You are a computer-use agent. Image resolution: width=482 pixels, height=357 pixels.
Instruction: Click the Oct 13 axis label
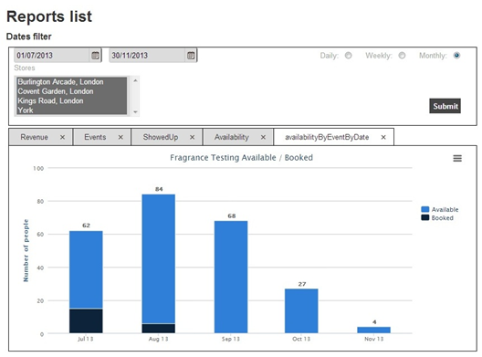(x=301, y=339)
